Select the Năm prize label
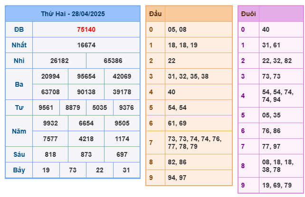The image size is (305, 197). point(19,131)
